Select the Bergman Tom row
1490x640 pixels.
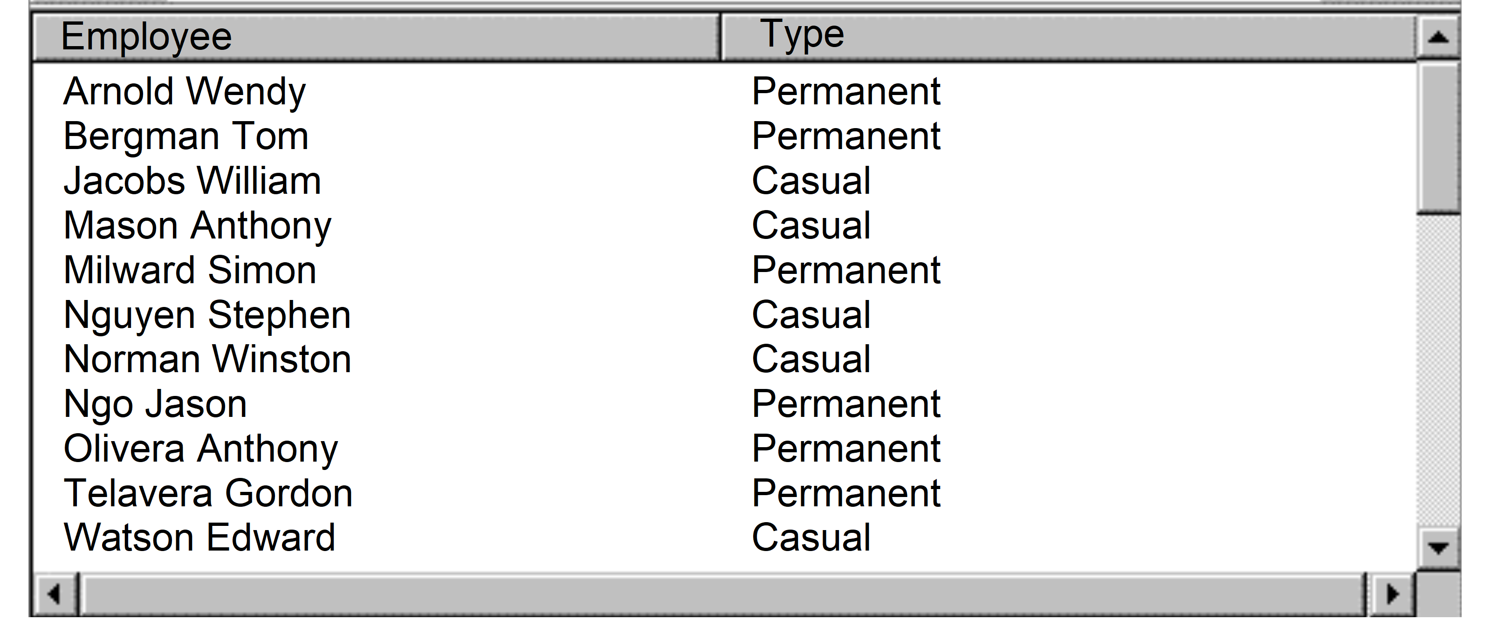tap(185, 136)
